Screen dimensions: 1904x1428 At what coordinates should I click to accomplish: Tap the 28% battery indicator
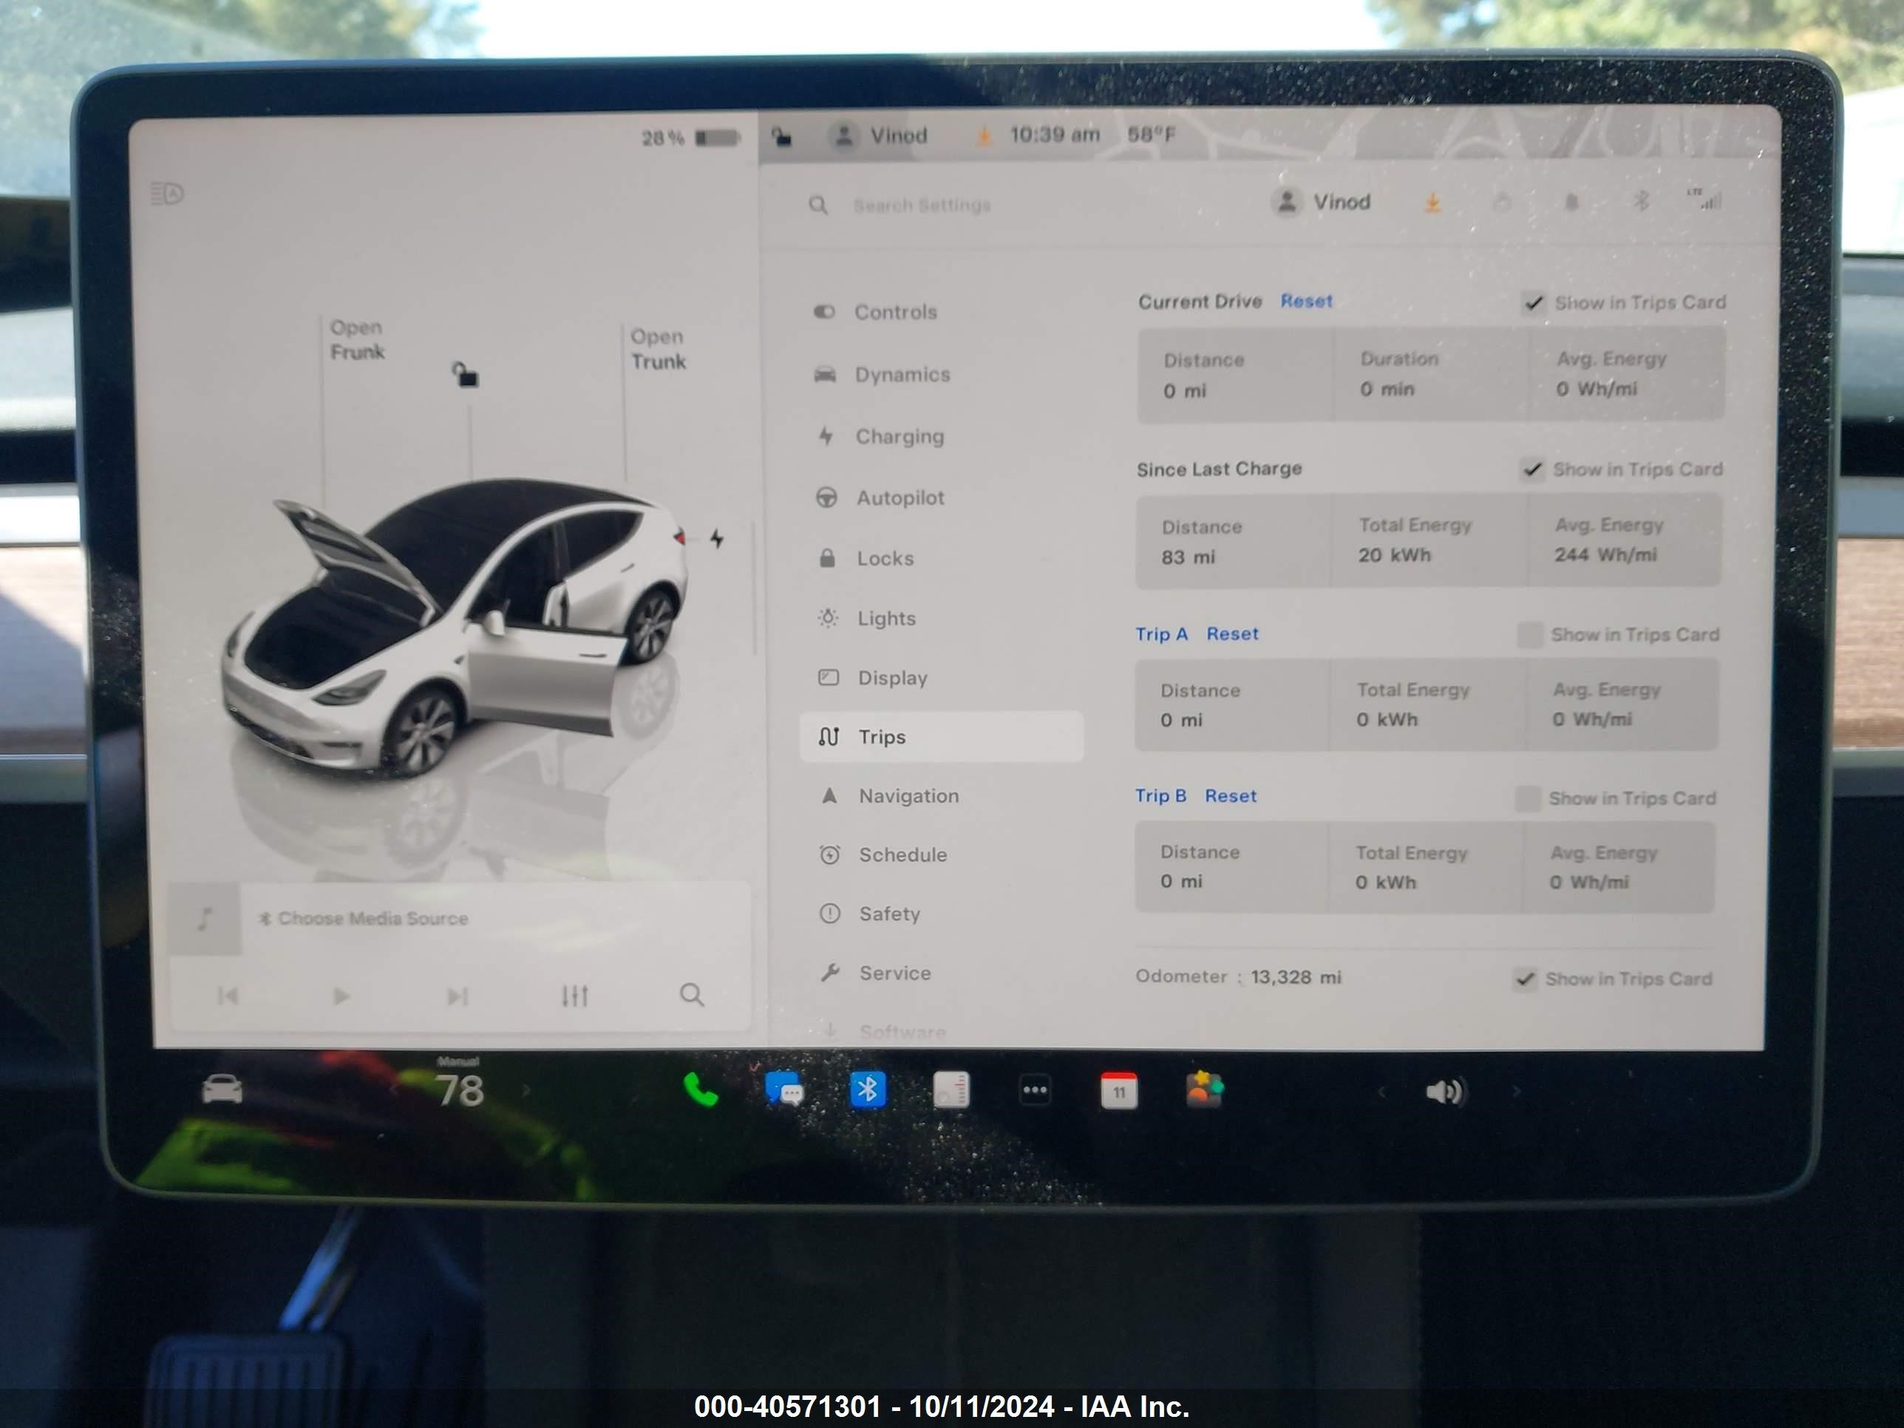click(690, 137)
